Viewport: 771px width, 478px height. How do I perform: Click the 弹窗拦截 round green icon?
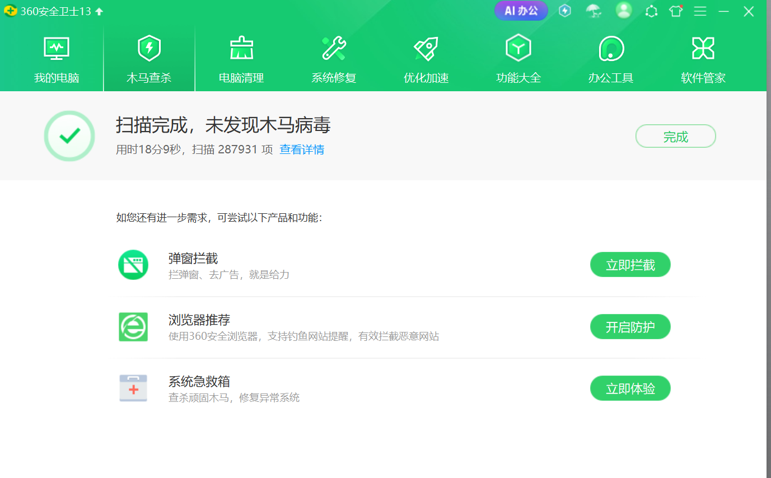133,265
